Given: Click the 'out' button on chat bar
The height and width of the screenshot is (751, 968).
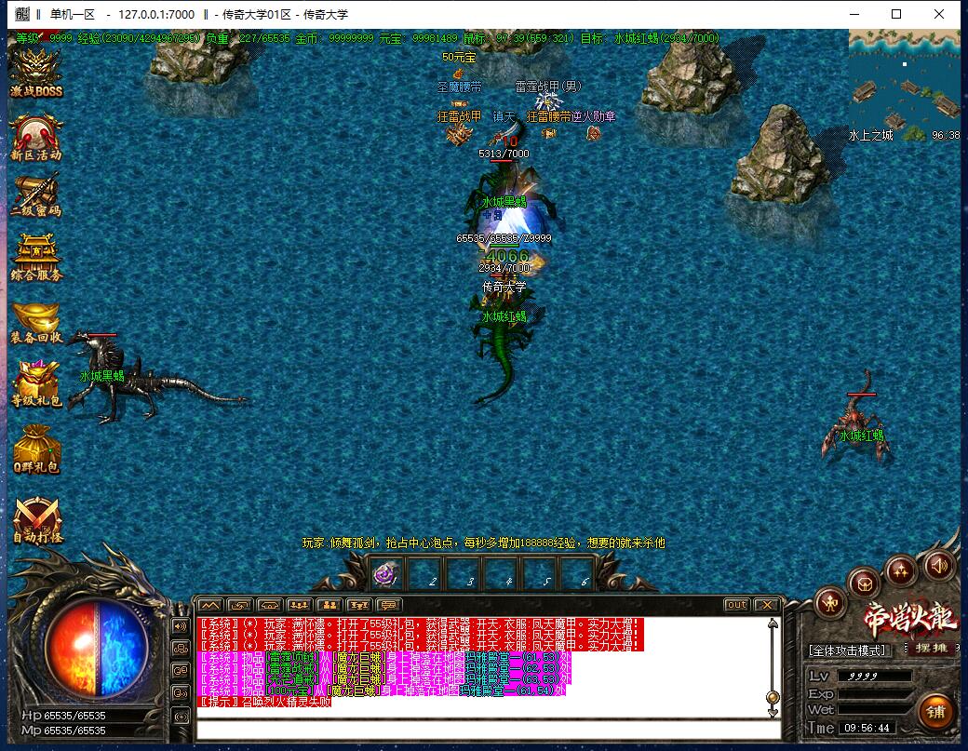Looking at the screenshot, I should pyautogui.click(x=736, y=605).
